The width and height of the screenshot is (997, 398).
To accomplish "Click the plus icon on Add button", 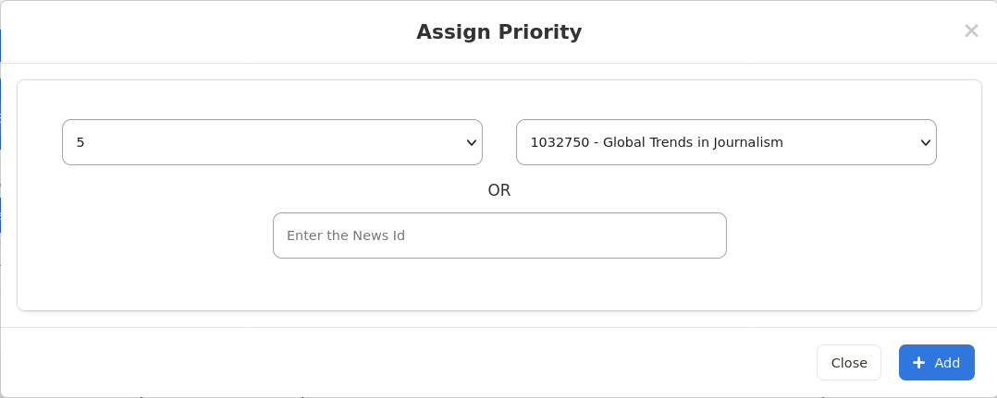I will coord(918,363).
